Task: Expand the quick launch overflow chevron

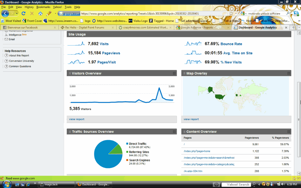Action: point(35,183)
